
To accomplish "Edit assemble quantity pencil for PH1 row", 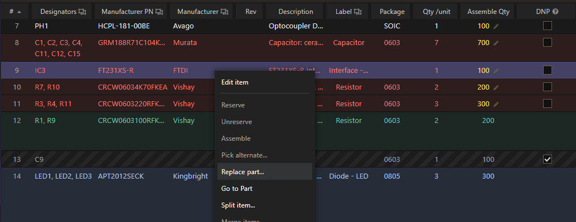I will pyautogui.click(x=496, y=27).
